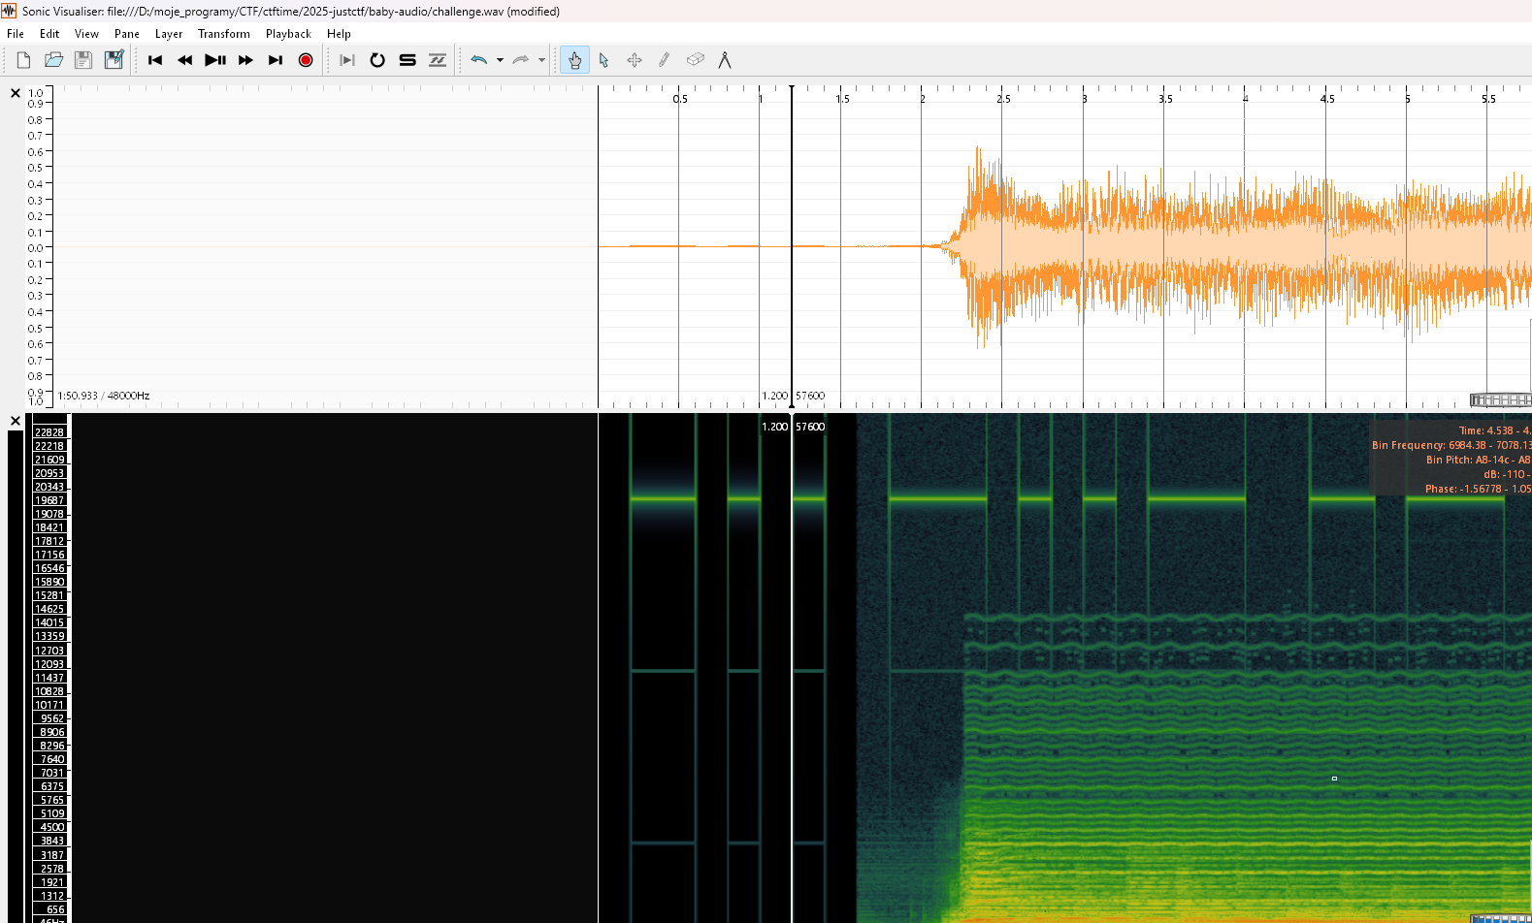Click the waveform zoom thumbwheel at bottom right
The height and width of the screenshot is (923, 1532).
[1500, 399]
